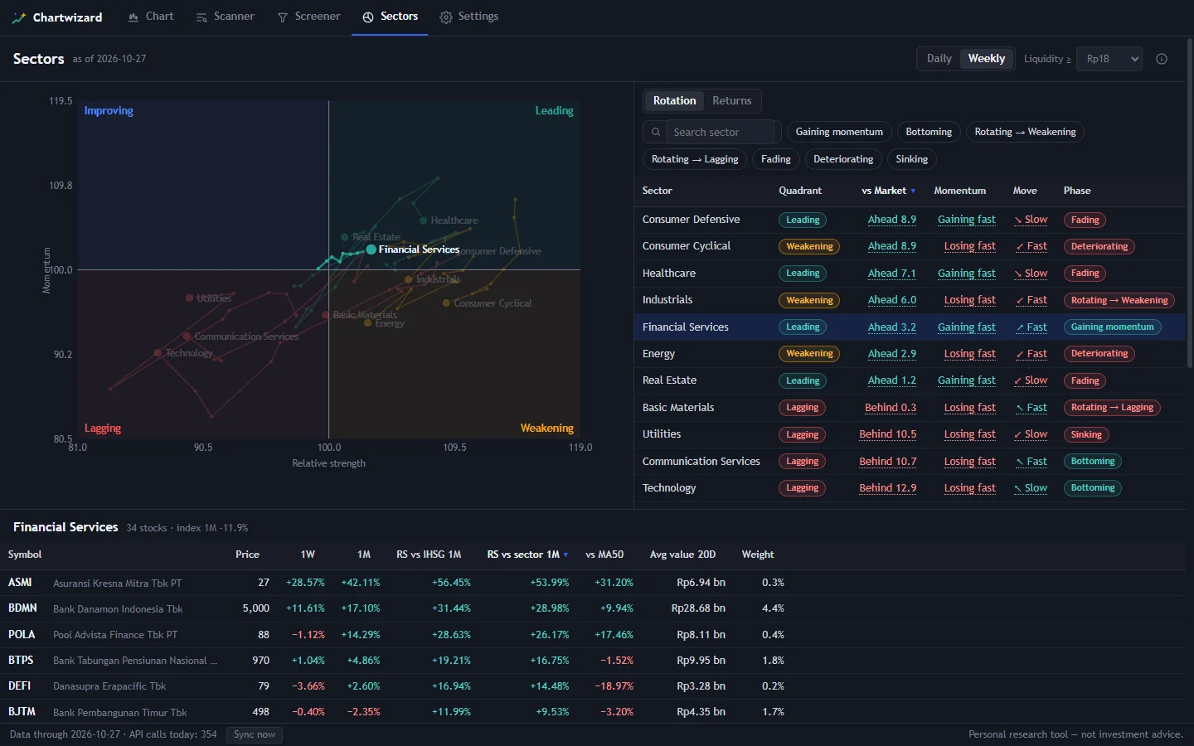Select the Rotation view tab
The width and height of the screenshot is (1194, 746).
coord(674,101)
